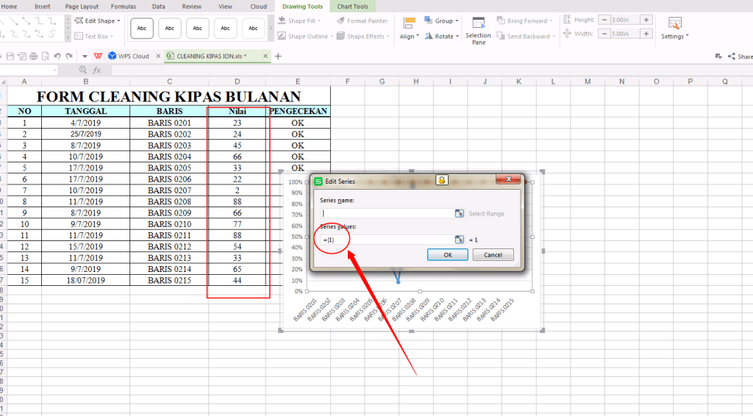753x416 pixels.
Task: Click the Save icon in quick access toolbar
Action: [10, 56]
